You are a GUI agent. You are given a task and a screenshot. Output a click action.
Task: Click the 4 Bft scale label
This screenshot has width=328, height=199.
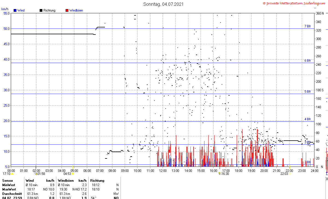pyautogui.click(x=307, y=119)
